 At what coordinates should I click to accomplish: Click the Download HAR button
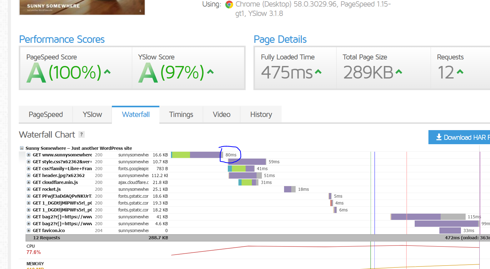coord(459,137)
